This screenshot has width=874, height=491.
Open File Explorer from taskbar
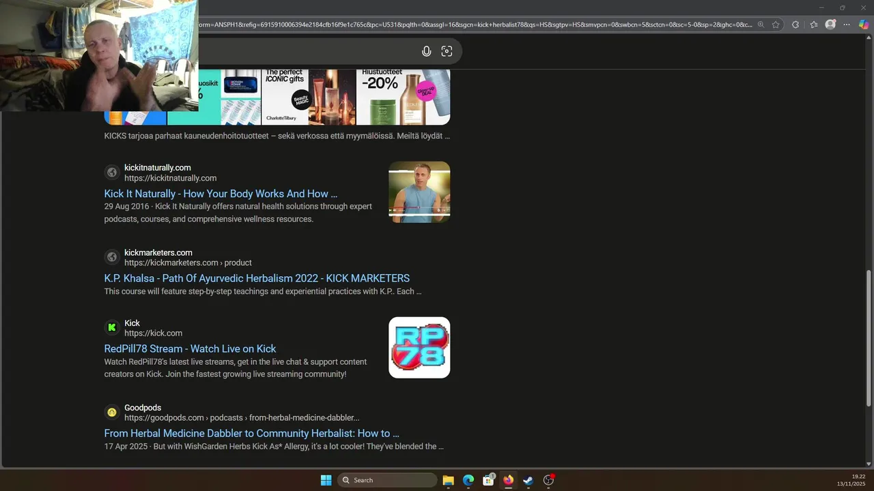coord(449,480)
